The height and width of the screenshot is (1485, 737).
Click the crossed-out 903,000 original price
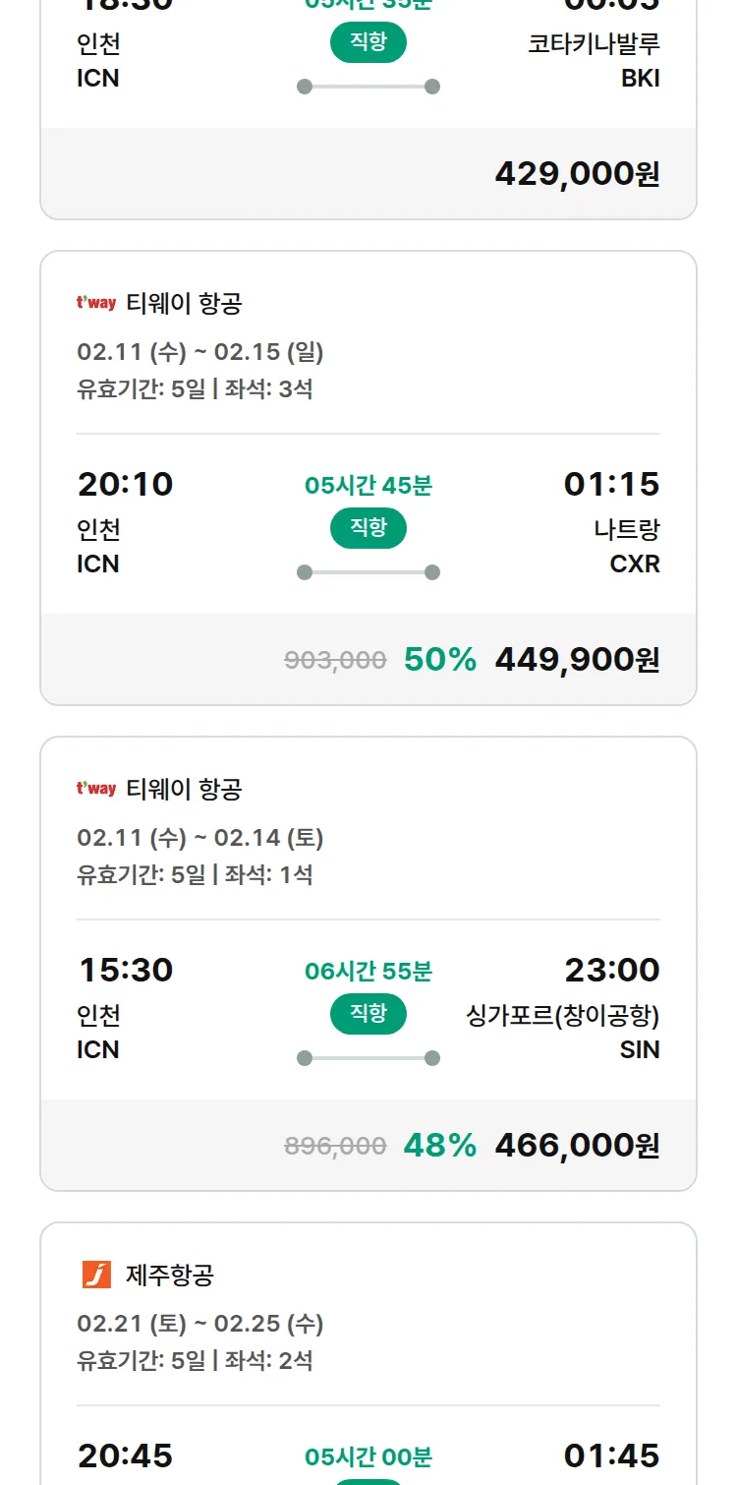coord(335,661)
